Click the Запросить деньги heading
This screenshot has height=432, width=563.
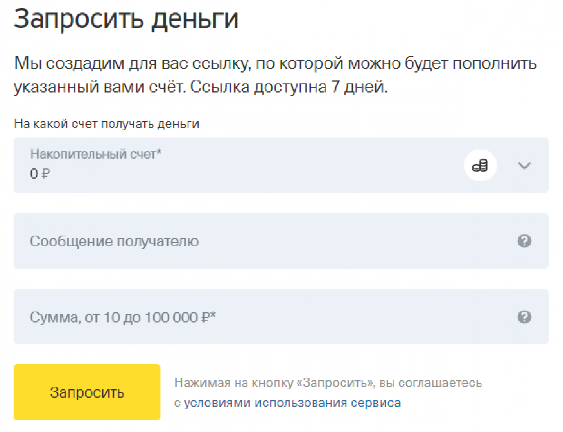coord(126,19)
